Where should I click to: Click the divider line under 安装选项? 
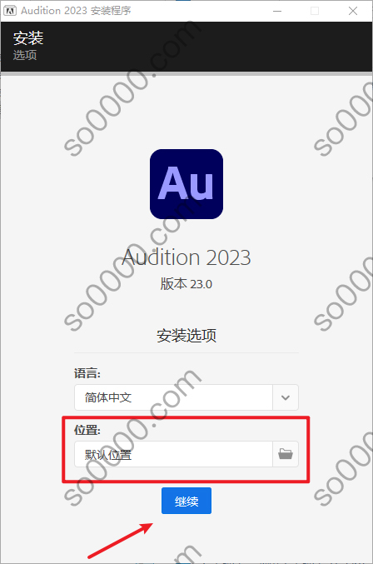tap(186, 353)
